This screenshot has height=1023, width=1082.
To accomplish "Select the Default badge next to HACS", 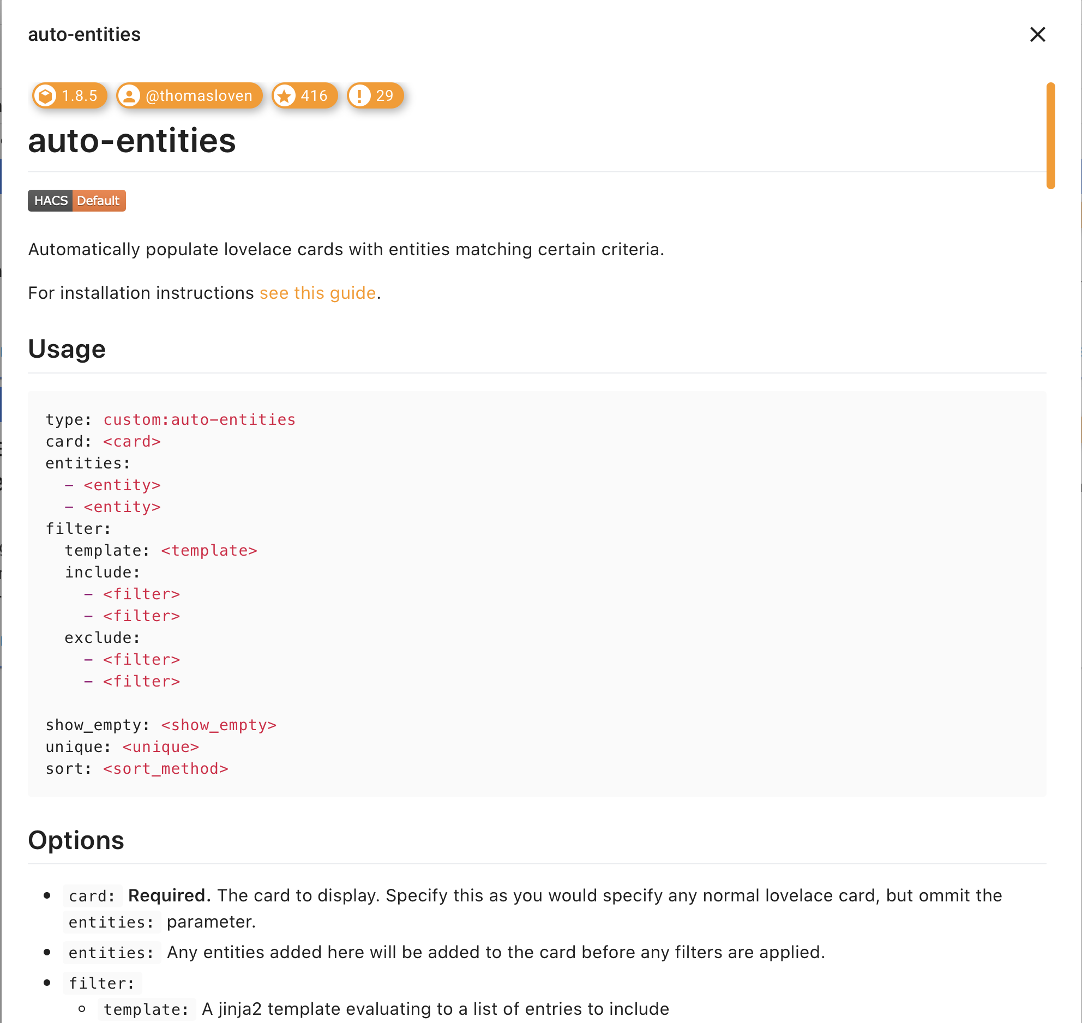I will (x=99, y=200).
